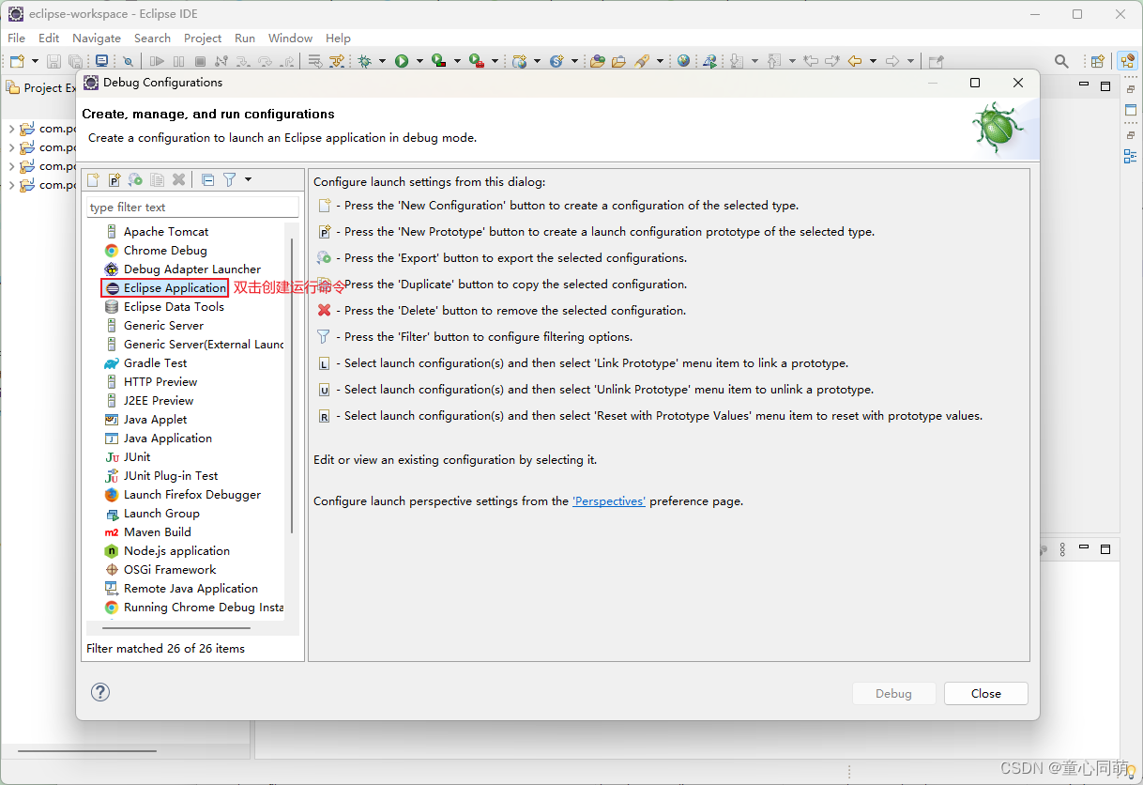This screenshot has height=785, width=1143.
Task: Select Remote Java Application entry
Action: click(190, 588)
